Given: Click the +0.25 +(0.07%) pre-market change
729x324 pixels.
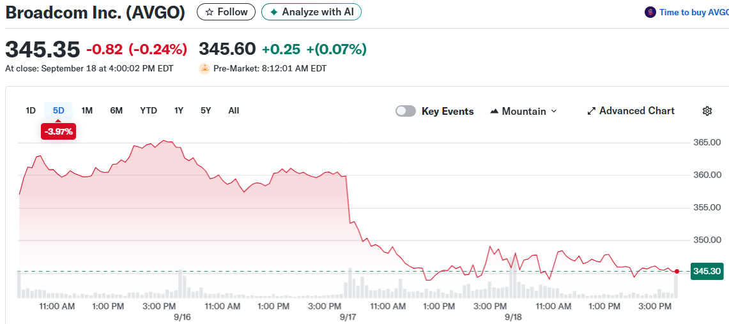Looking at the screenshot, I should click(314, 48).
